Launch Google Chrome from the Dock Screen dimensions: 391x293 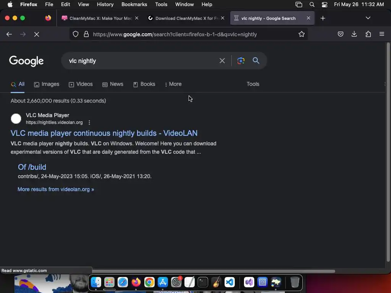[x=149, y=282]
